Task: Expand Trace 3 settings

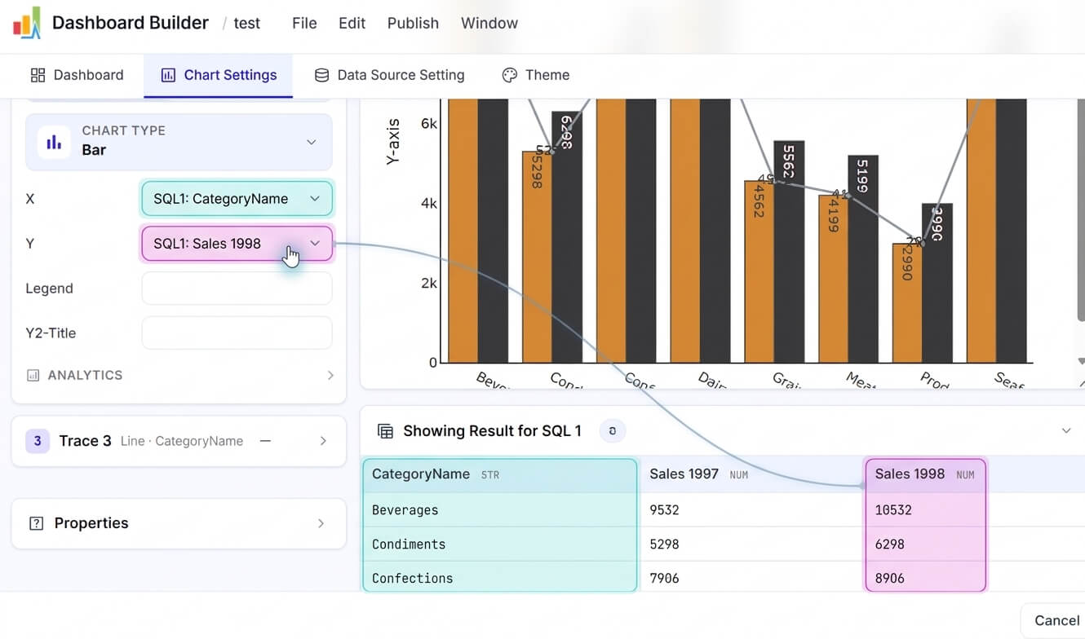Action: (323, 441)
